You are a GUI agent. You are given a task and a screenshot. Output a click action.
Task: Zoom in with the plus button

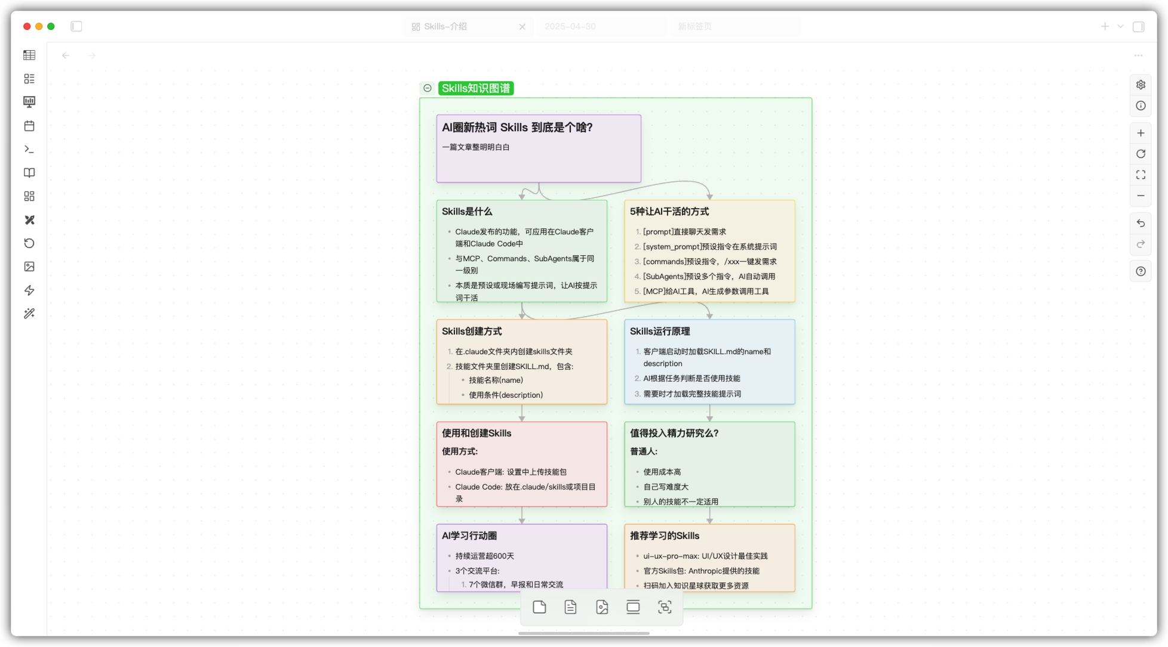(x=1141, y=133)
